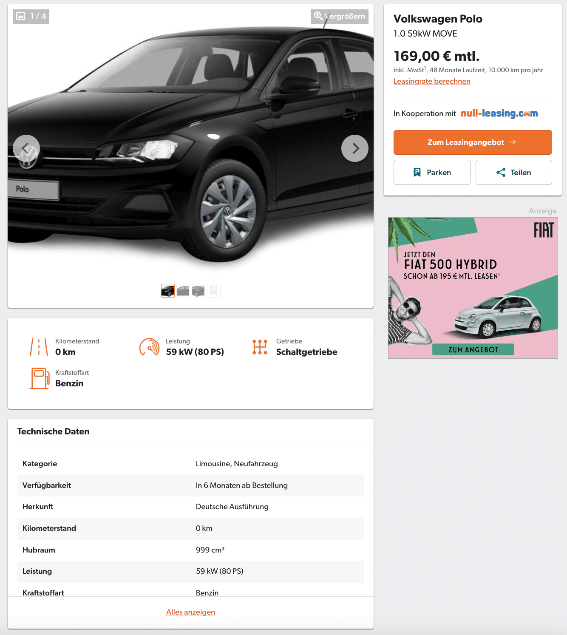The width and height of the screenshot is (567, 635).
Task: Enlarge the image with the Vergrößern magnifier
Action: (x=340, y=16)
